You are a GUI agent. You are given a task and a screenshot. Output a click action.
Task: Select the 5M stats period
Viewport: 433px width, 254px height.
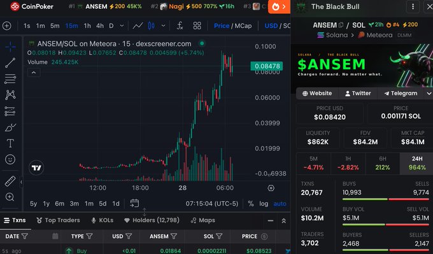(313, 163)
